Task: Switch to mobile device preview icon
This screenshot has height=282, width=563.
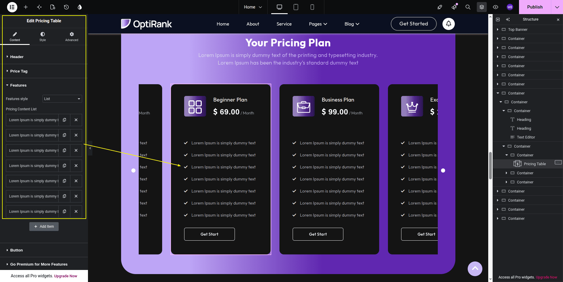Action: click(x=312, y=7)
